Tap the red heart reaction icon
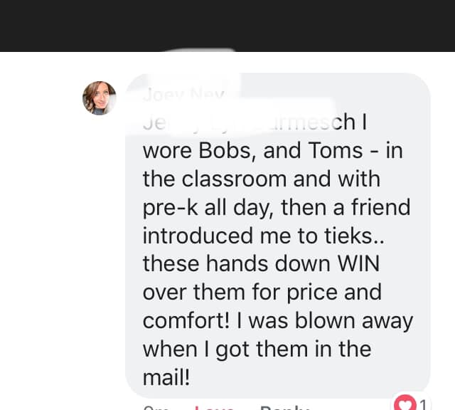 pyautogui.click(x=405, y=404)
